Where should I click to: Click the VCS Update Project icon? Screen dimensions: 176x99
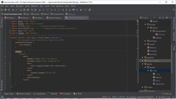[63, 10]
